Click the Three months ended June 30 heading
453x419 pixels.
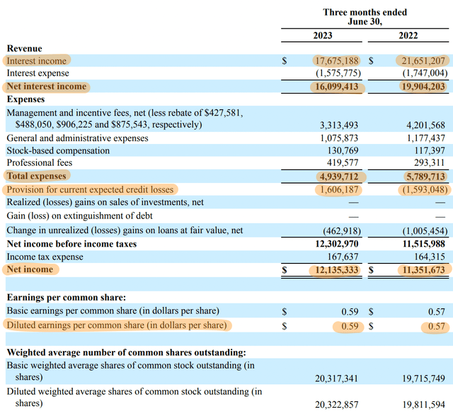(365, 17)
